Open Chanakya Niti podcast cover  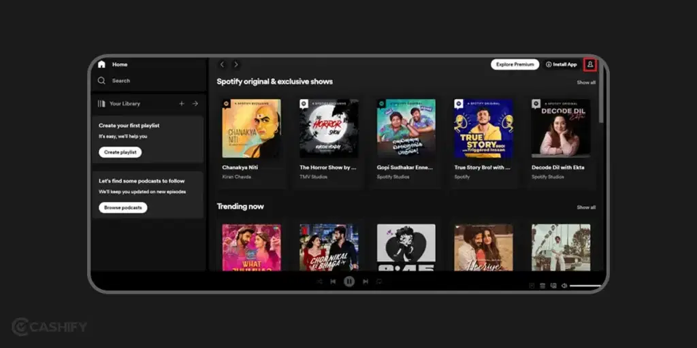point(252,128)
